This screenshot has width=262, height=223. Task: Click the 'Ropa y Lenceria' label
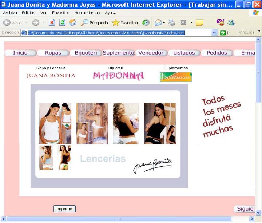(51, 68)
